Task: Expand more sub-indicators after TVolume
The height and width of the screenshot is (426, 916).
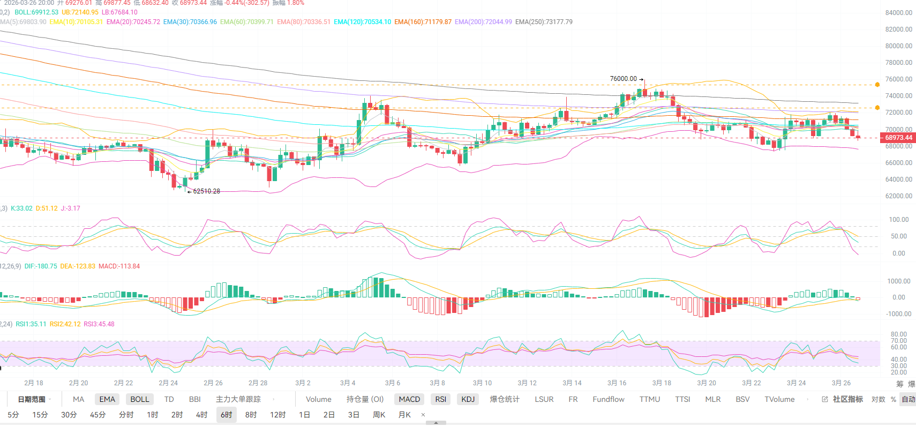Action: (807, 399)
